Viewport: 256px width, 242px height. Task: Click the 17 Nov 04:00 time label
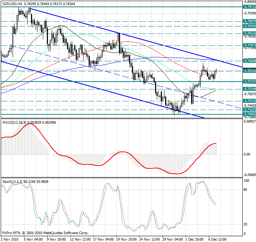(x=103, y=239)
